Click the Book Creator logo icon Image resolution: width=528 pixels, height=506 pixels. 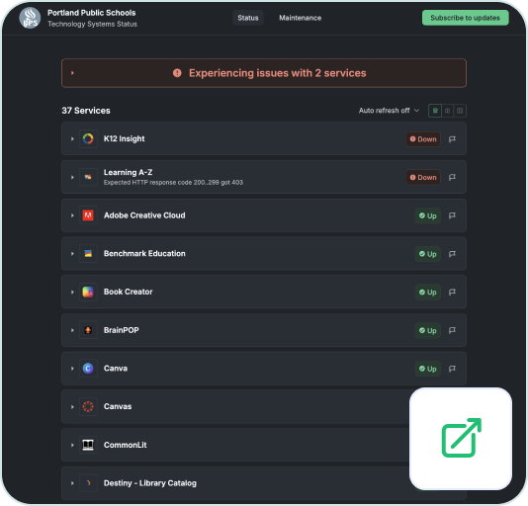click(88, 292)
